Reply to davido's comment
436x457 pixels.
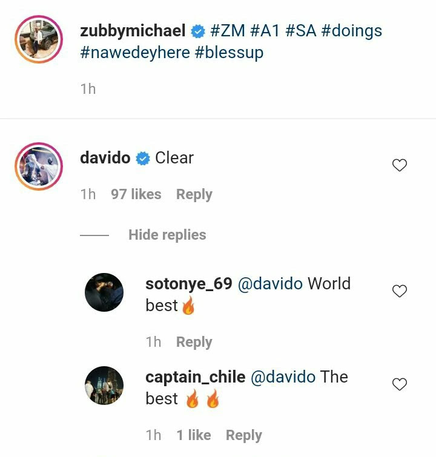pyautogui.click(x=194, y=195)
